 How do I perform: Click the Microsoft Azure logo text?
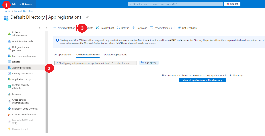[x=22, y=4]
